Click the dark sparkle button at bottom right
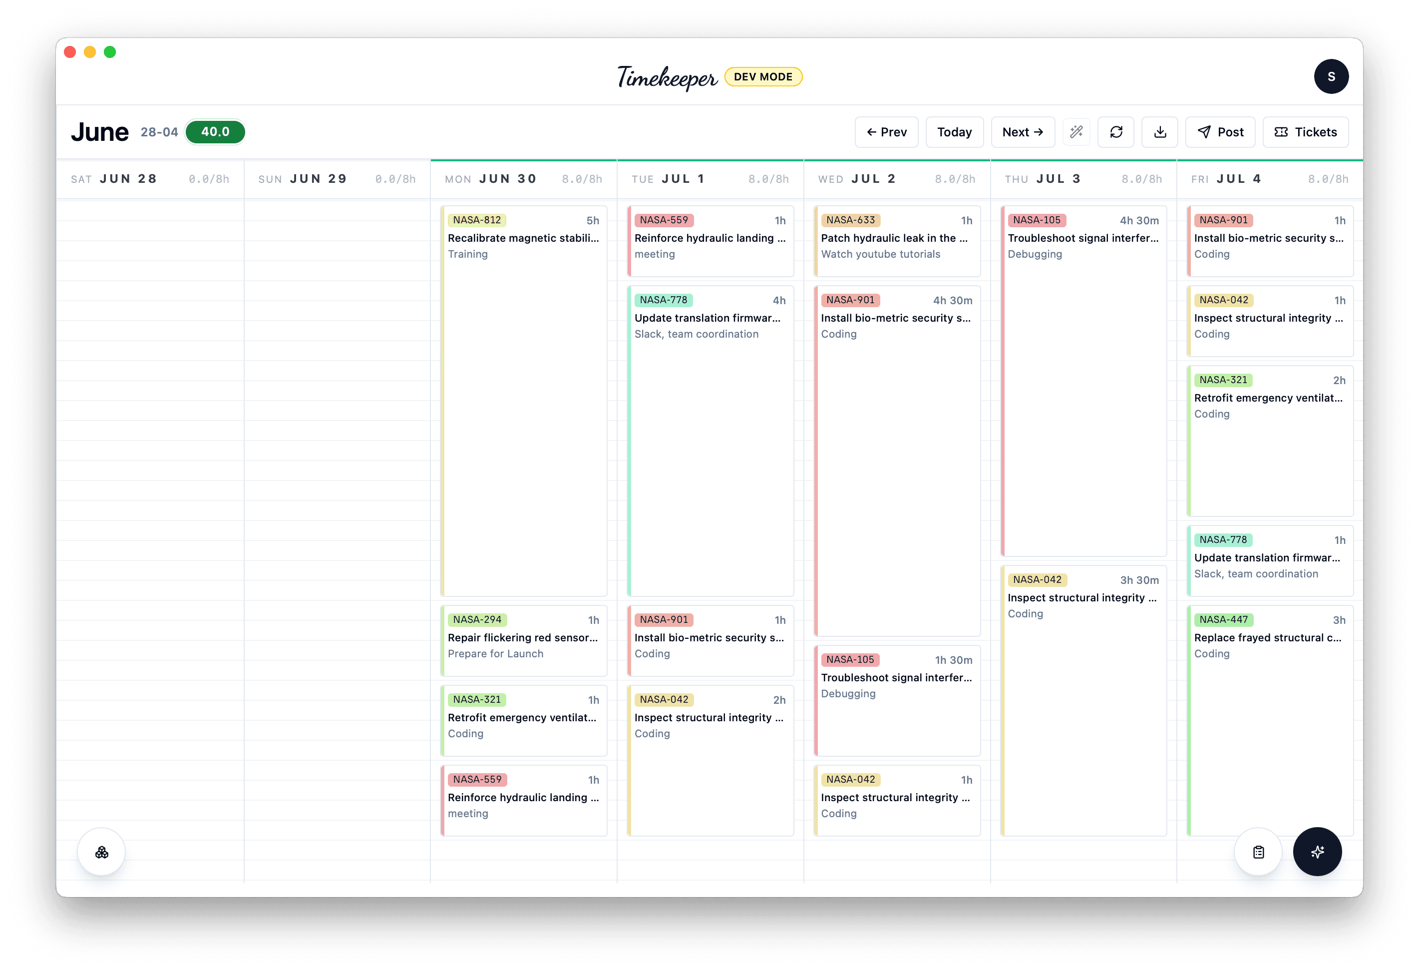Viewport: 1419px width, 971px height. click(x=1317, y=852)
